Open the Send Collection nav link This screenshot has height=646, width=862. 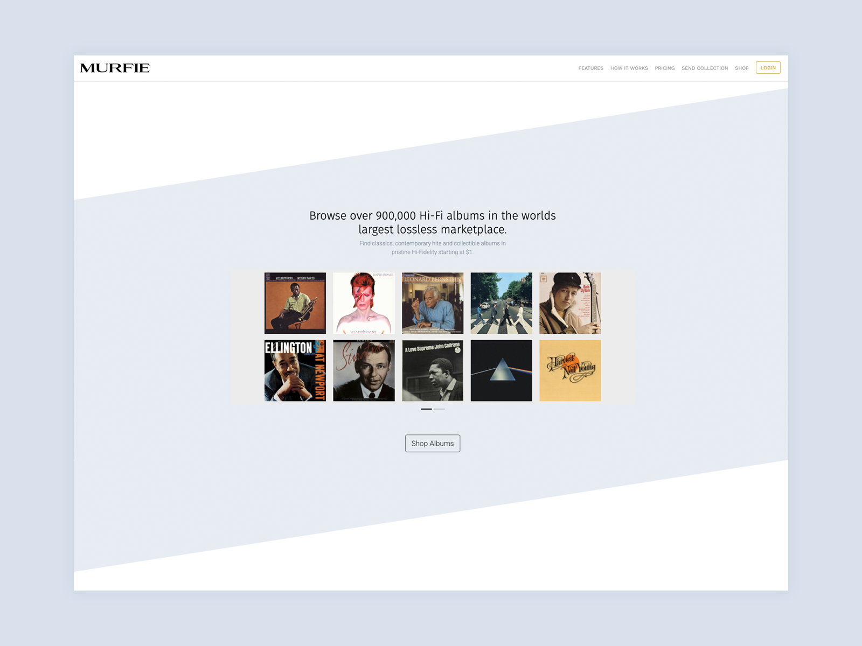click(704, 68)
